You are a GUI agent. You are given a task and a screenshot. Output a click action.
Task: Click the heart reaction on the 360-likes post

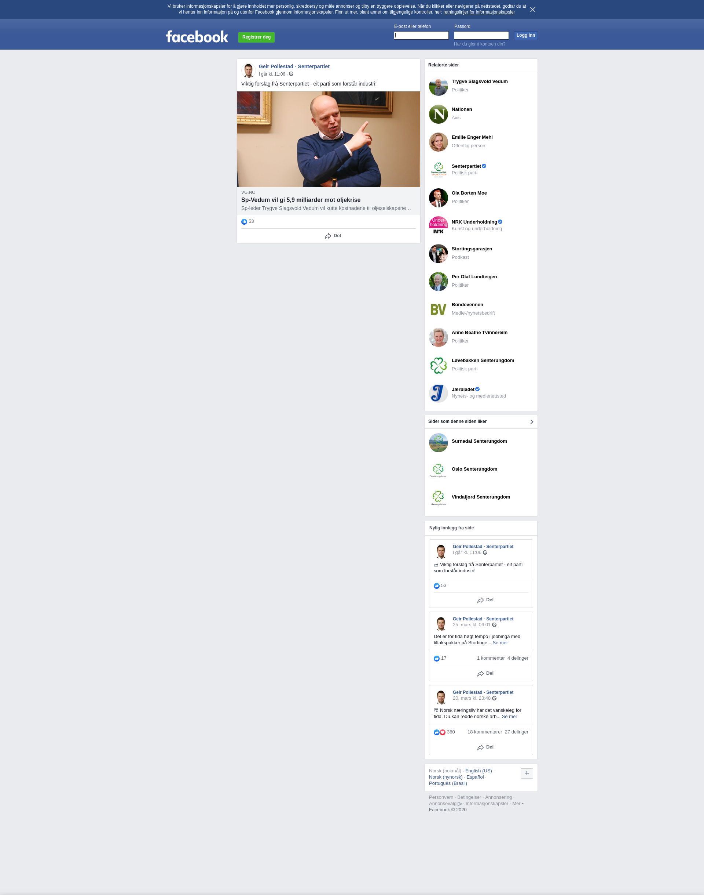[443, 732]
